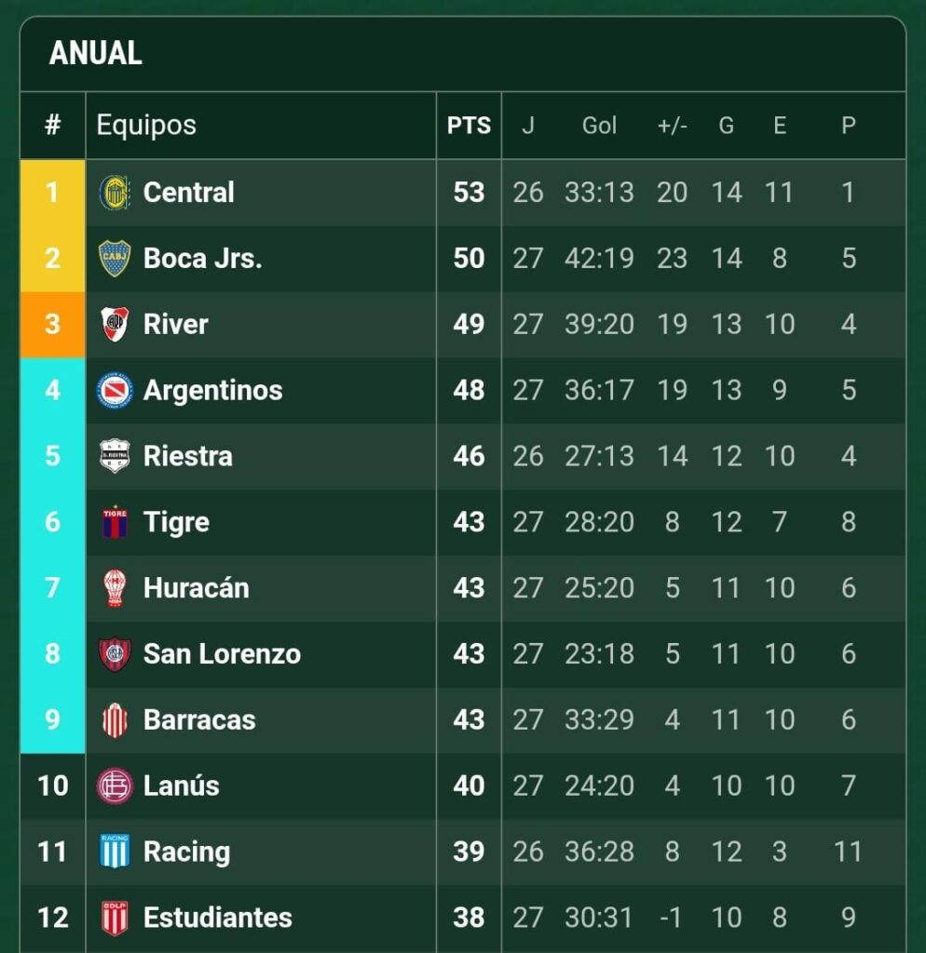Click the Tigre club crest
Viewport: 926px width, 953px height.
(115, 522)
